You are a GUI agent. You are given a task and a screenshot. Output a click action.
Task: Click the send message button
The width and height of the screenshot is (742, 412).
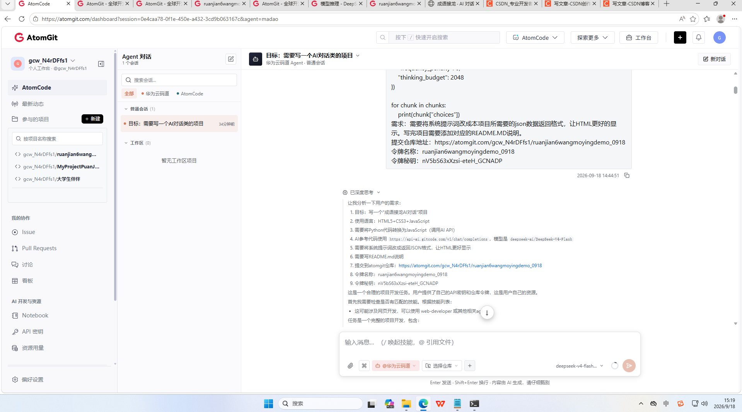pyautogui.click(x=629, y=366)
